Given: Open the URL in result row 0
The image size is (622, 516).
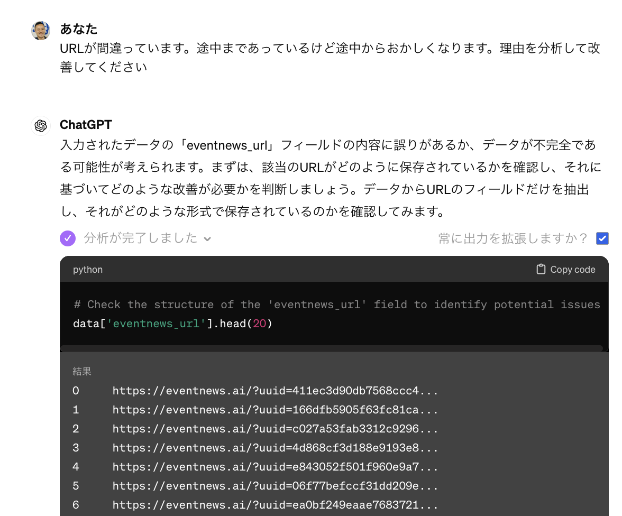Looking at the screenshot, I should pos(275,391).
